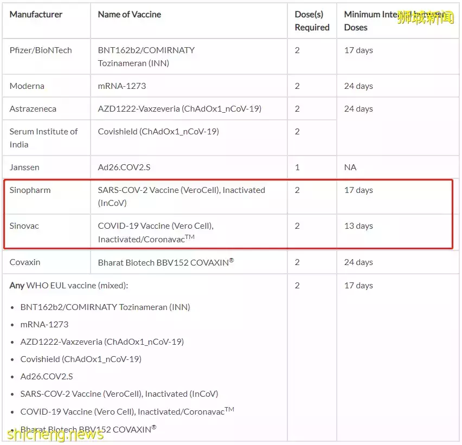Select the Pfizer/BioNTech manufacturer cell
This screenshot has height=445, width=462.
(41, 50)
